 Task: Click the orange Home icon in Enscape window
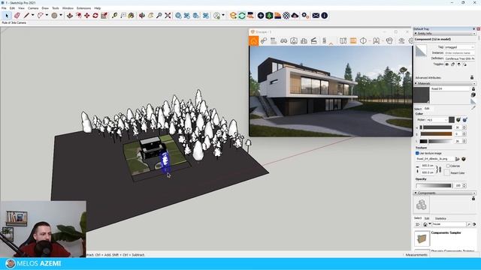coord(254,40)
